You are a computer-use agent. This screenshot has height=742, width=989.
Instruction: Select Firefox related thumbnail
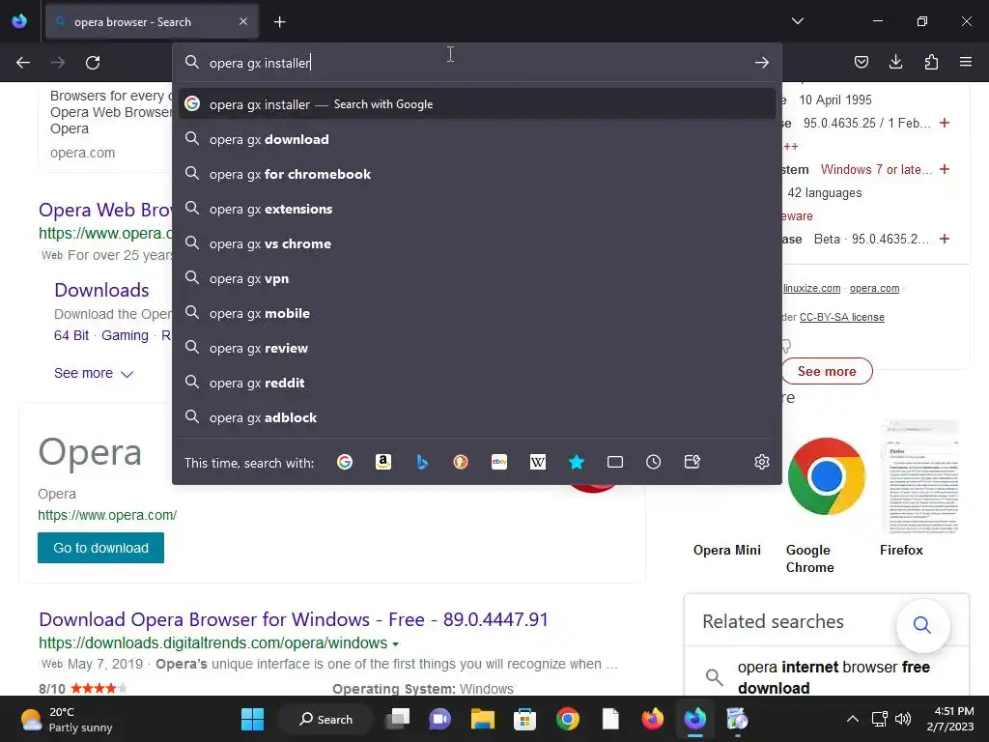click(x=920, y=476)
